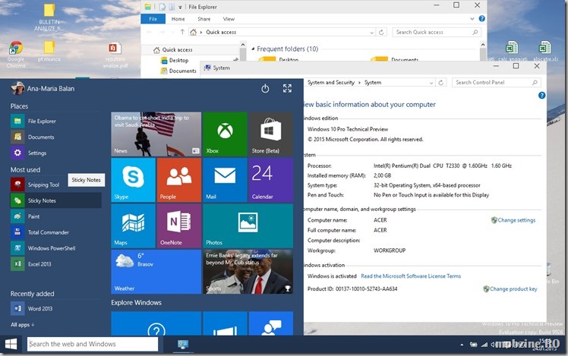Open the People tile
Image resolution: width=568 pixels, height=356 pixels.
tap(179, 180)
